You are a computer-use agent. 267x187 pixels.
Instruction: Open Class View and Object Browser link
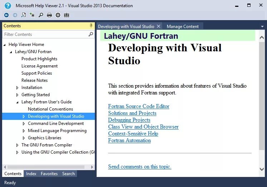(x=144, y=127)
